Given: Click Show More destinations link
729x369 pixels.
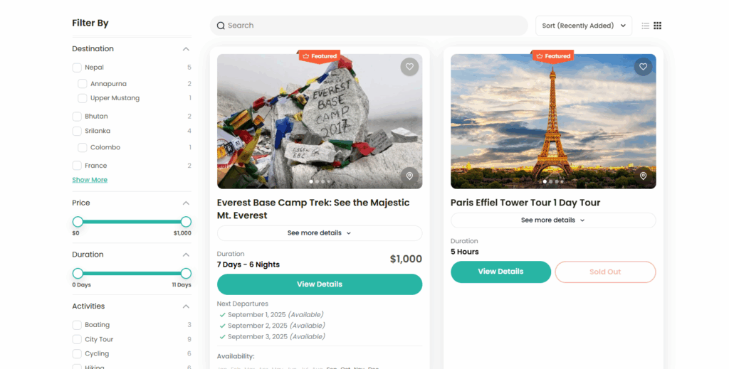Looking at the screenshot, I should click(90, 180).
